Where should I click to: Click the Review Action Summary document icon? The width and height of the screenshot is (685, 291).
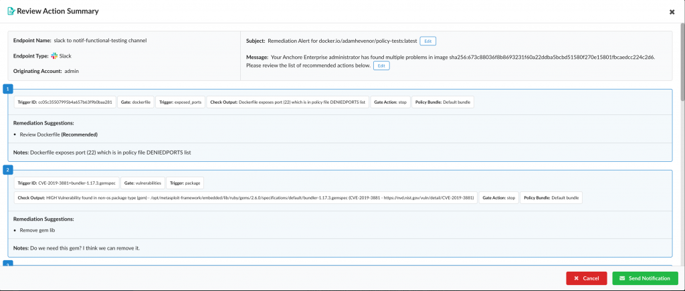pyautogui.click(x=11, y=11)
